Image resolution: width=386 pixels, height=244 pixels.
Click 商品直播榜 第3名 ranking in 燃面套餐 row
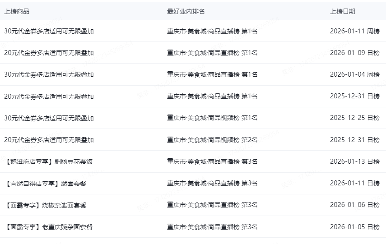tap(212, 183)
